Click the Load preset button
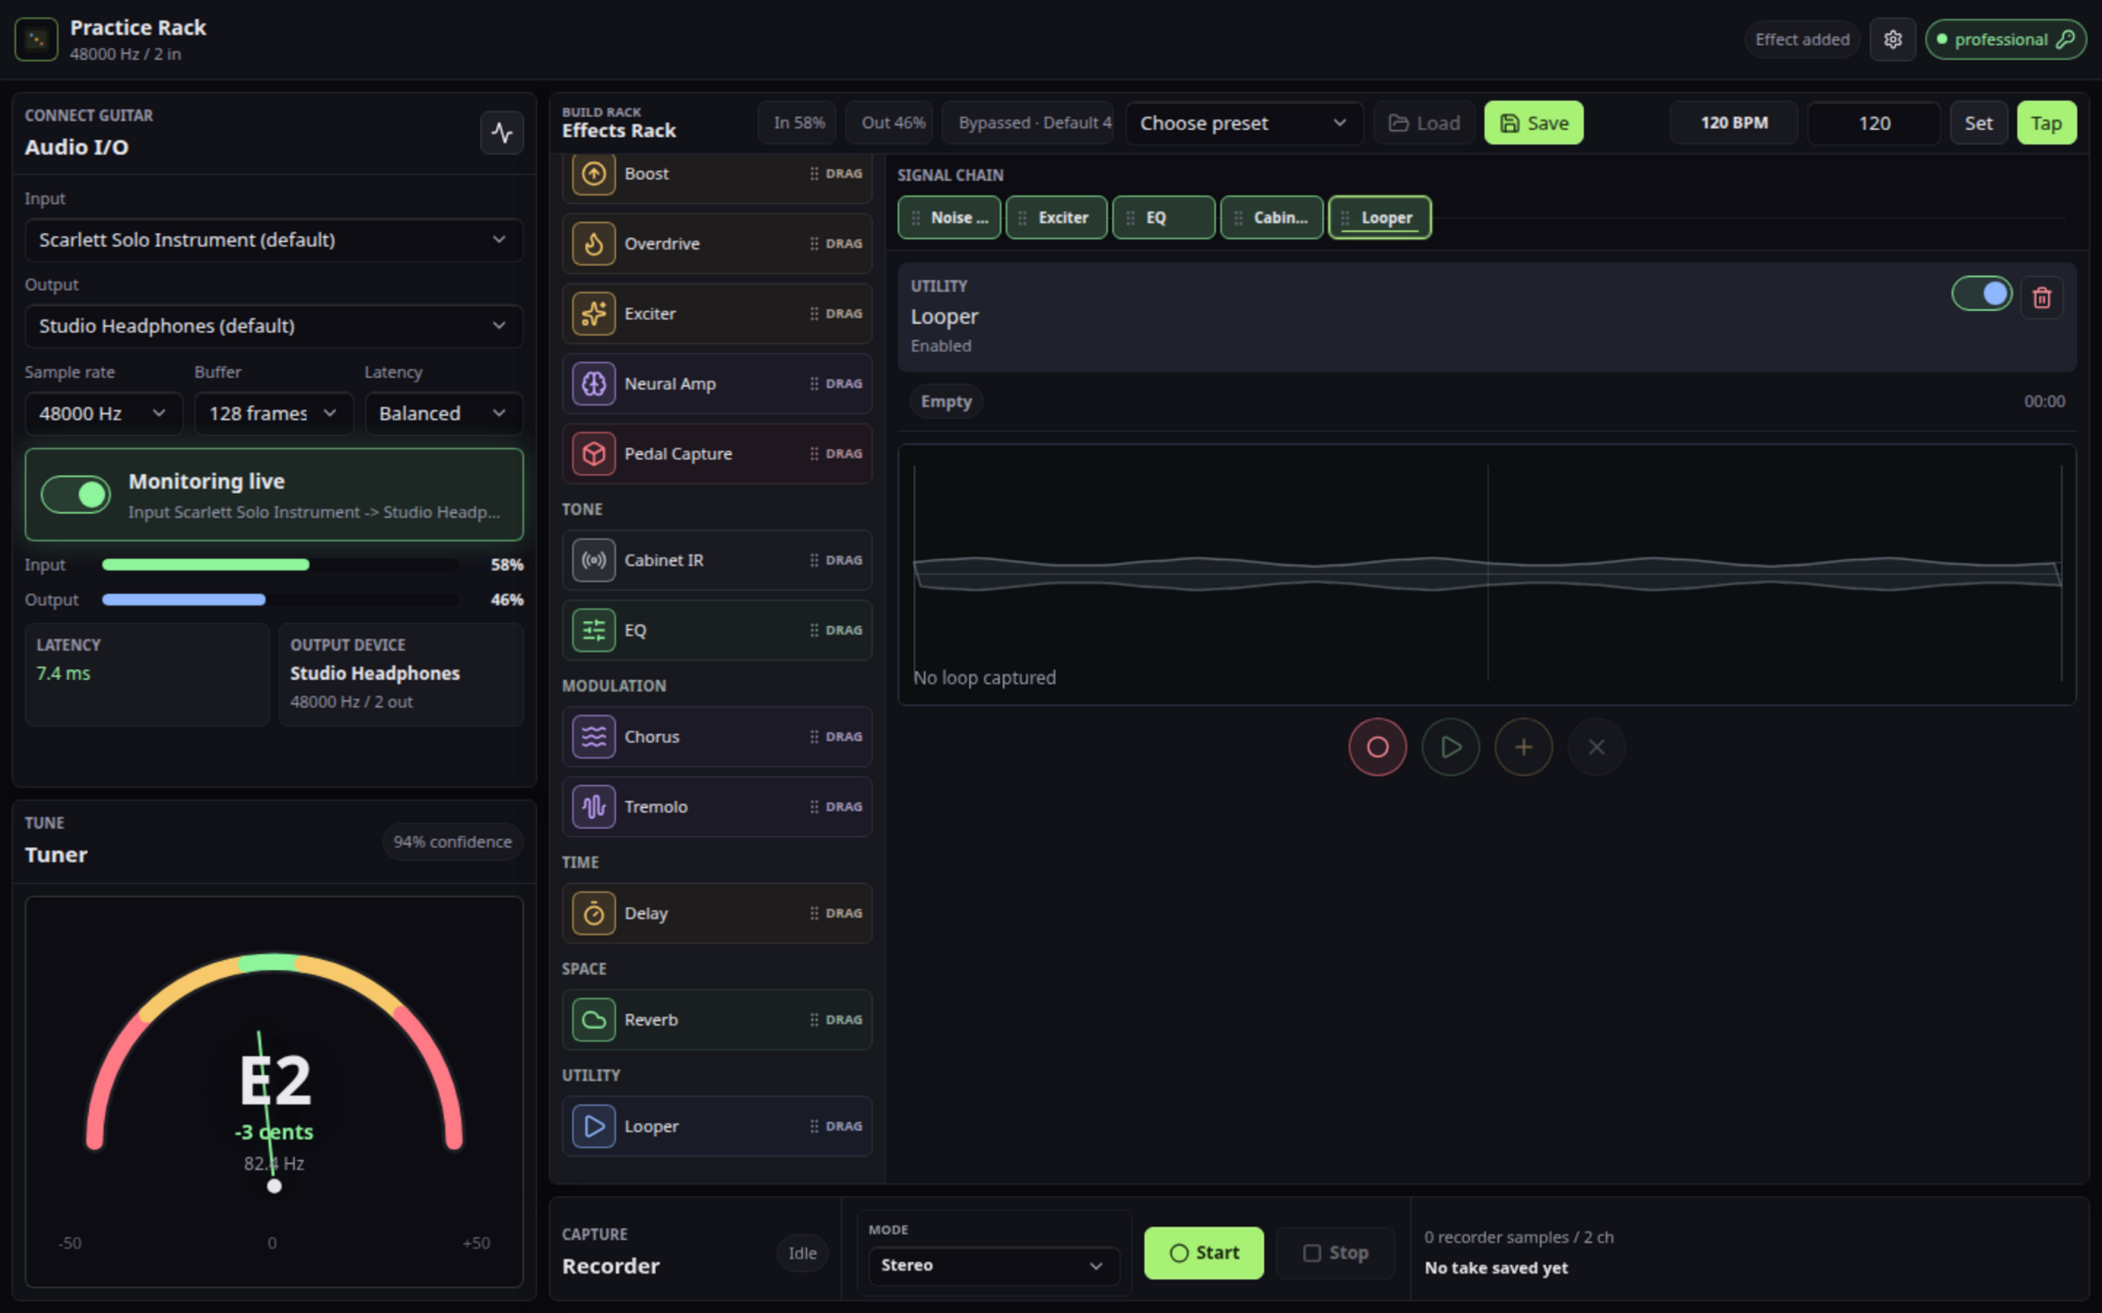The height and width of the screenshot is (1313, 2102). click(x=1425, y=123)
